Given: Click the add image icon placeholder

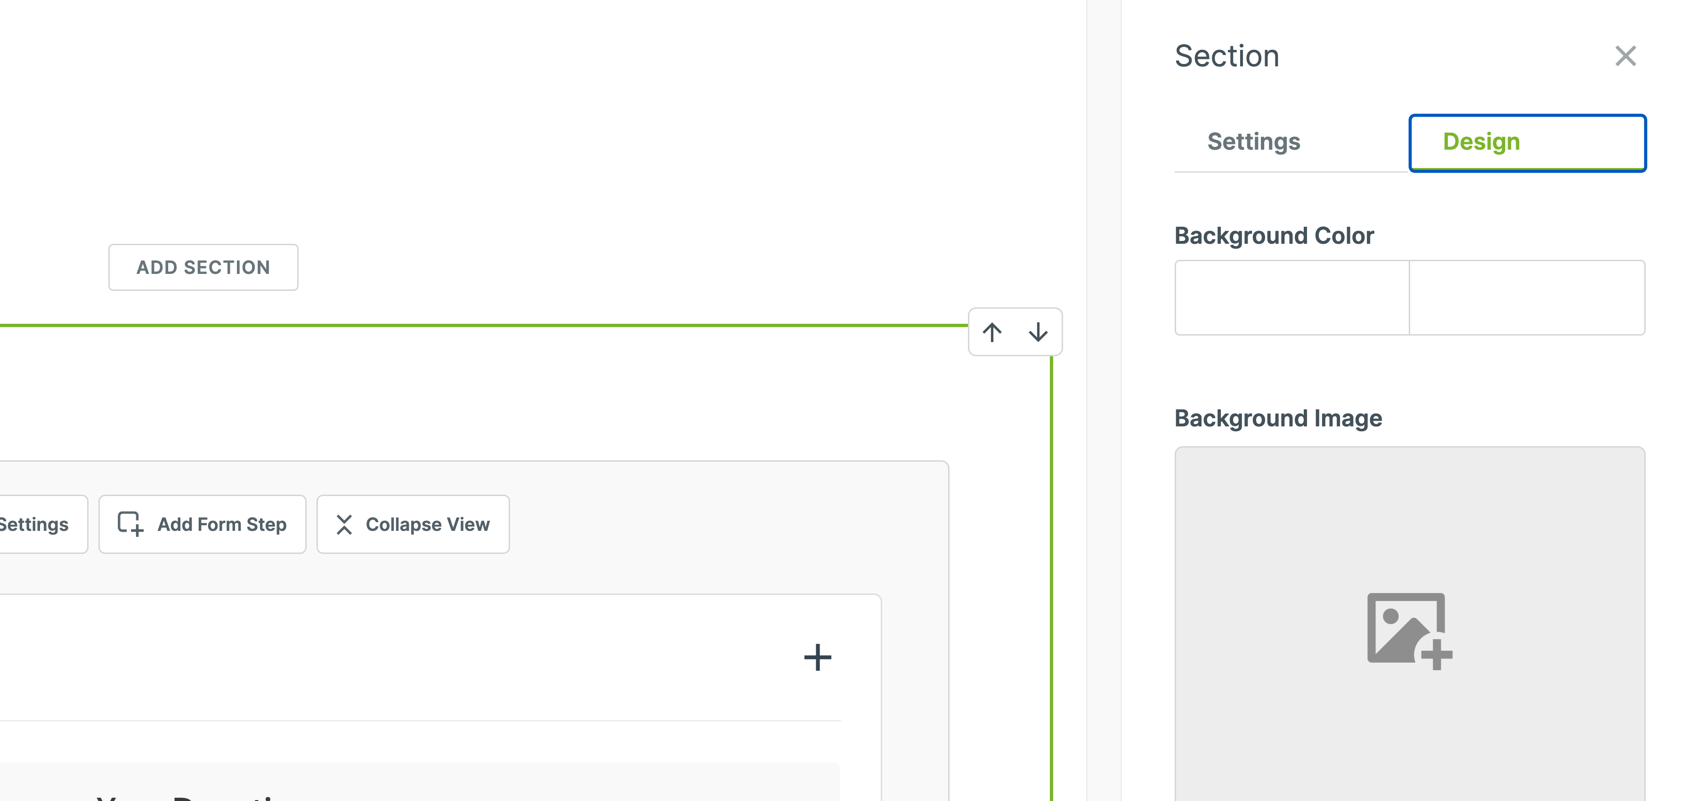Looking at the screenshot, I should click(1409, 631).
